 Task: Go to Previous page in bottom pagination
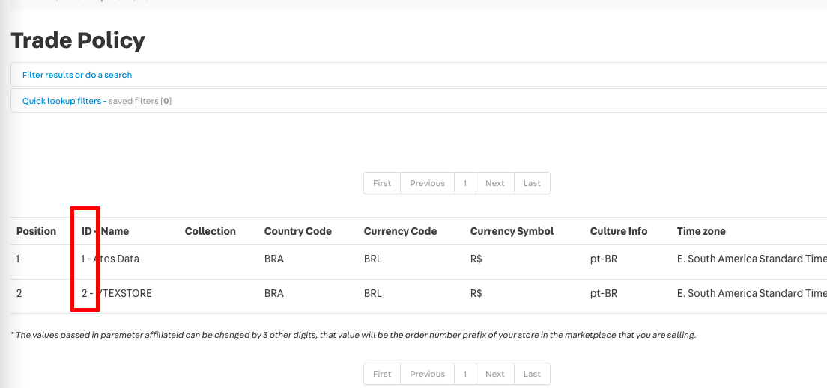[427, 374]
